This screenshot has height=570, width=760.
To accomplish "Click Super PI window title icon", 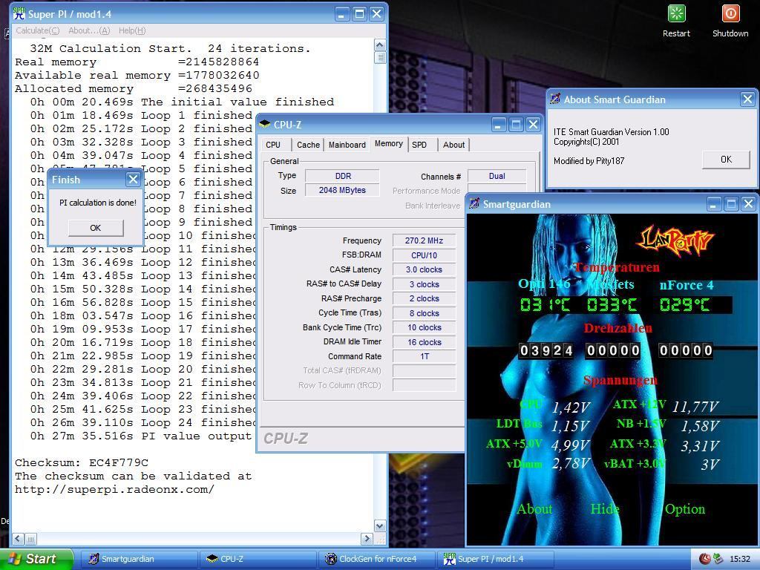I will pyautogui.click(x=19, y=13).
